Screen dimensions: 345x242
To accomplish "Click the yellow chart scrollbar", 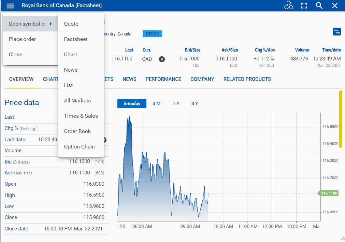I will 340,119.
